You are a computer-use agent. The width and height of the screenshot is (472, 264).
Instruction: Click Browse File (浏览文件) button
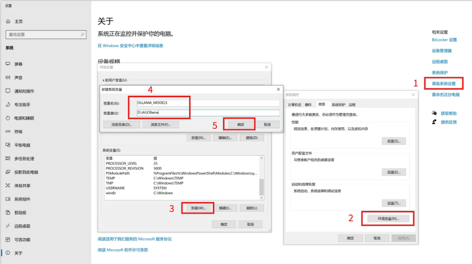[x=161, y=124]
